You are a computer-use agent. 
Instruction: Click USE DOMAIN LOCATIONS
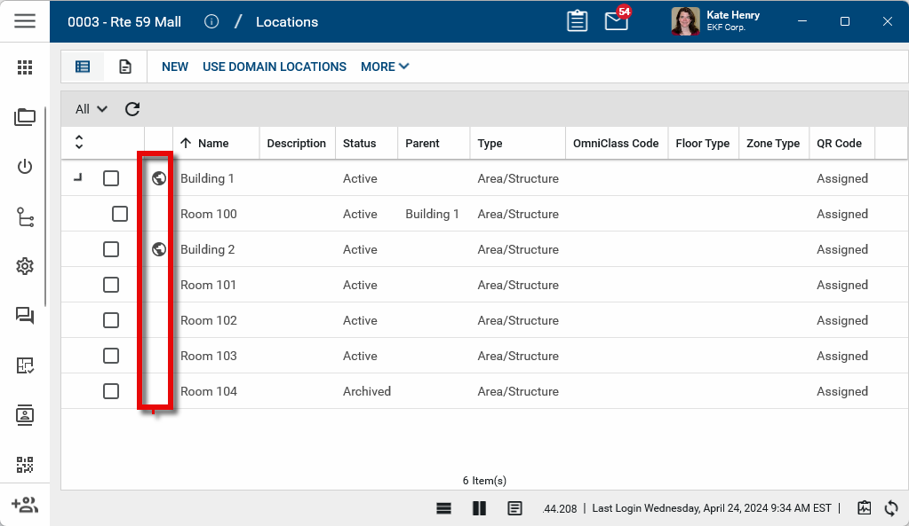click(x=275, y=67)
